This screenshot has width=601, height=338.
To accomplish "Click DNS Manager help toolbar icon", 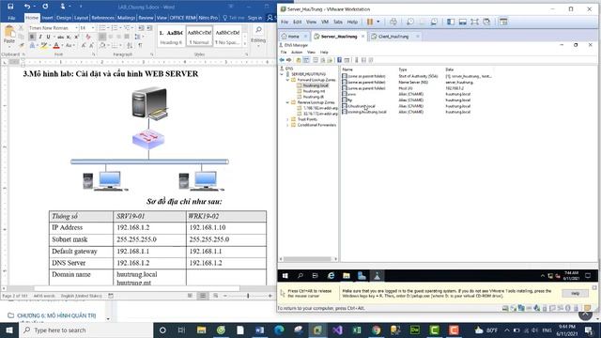I will click(339, 60).
